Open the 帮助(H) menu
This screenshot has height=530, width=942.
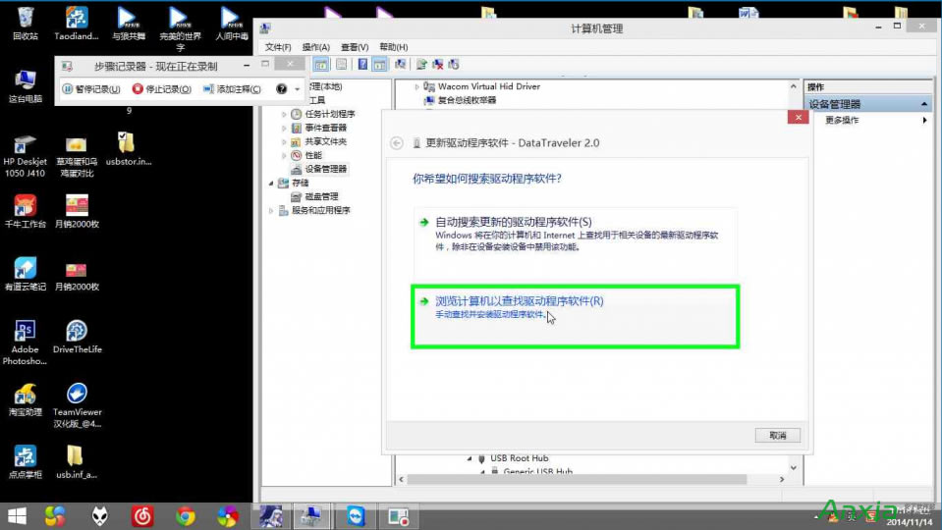(x=393, y=47)
